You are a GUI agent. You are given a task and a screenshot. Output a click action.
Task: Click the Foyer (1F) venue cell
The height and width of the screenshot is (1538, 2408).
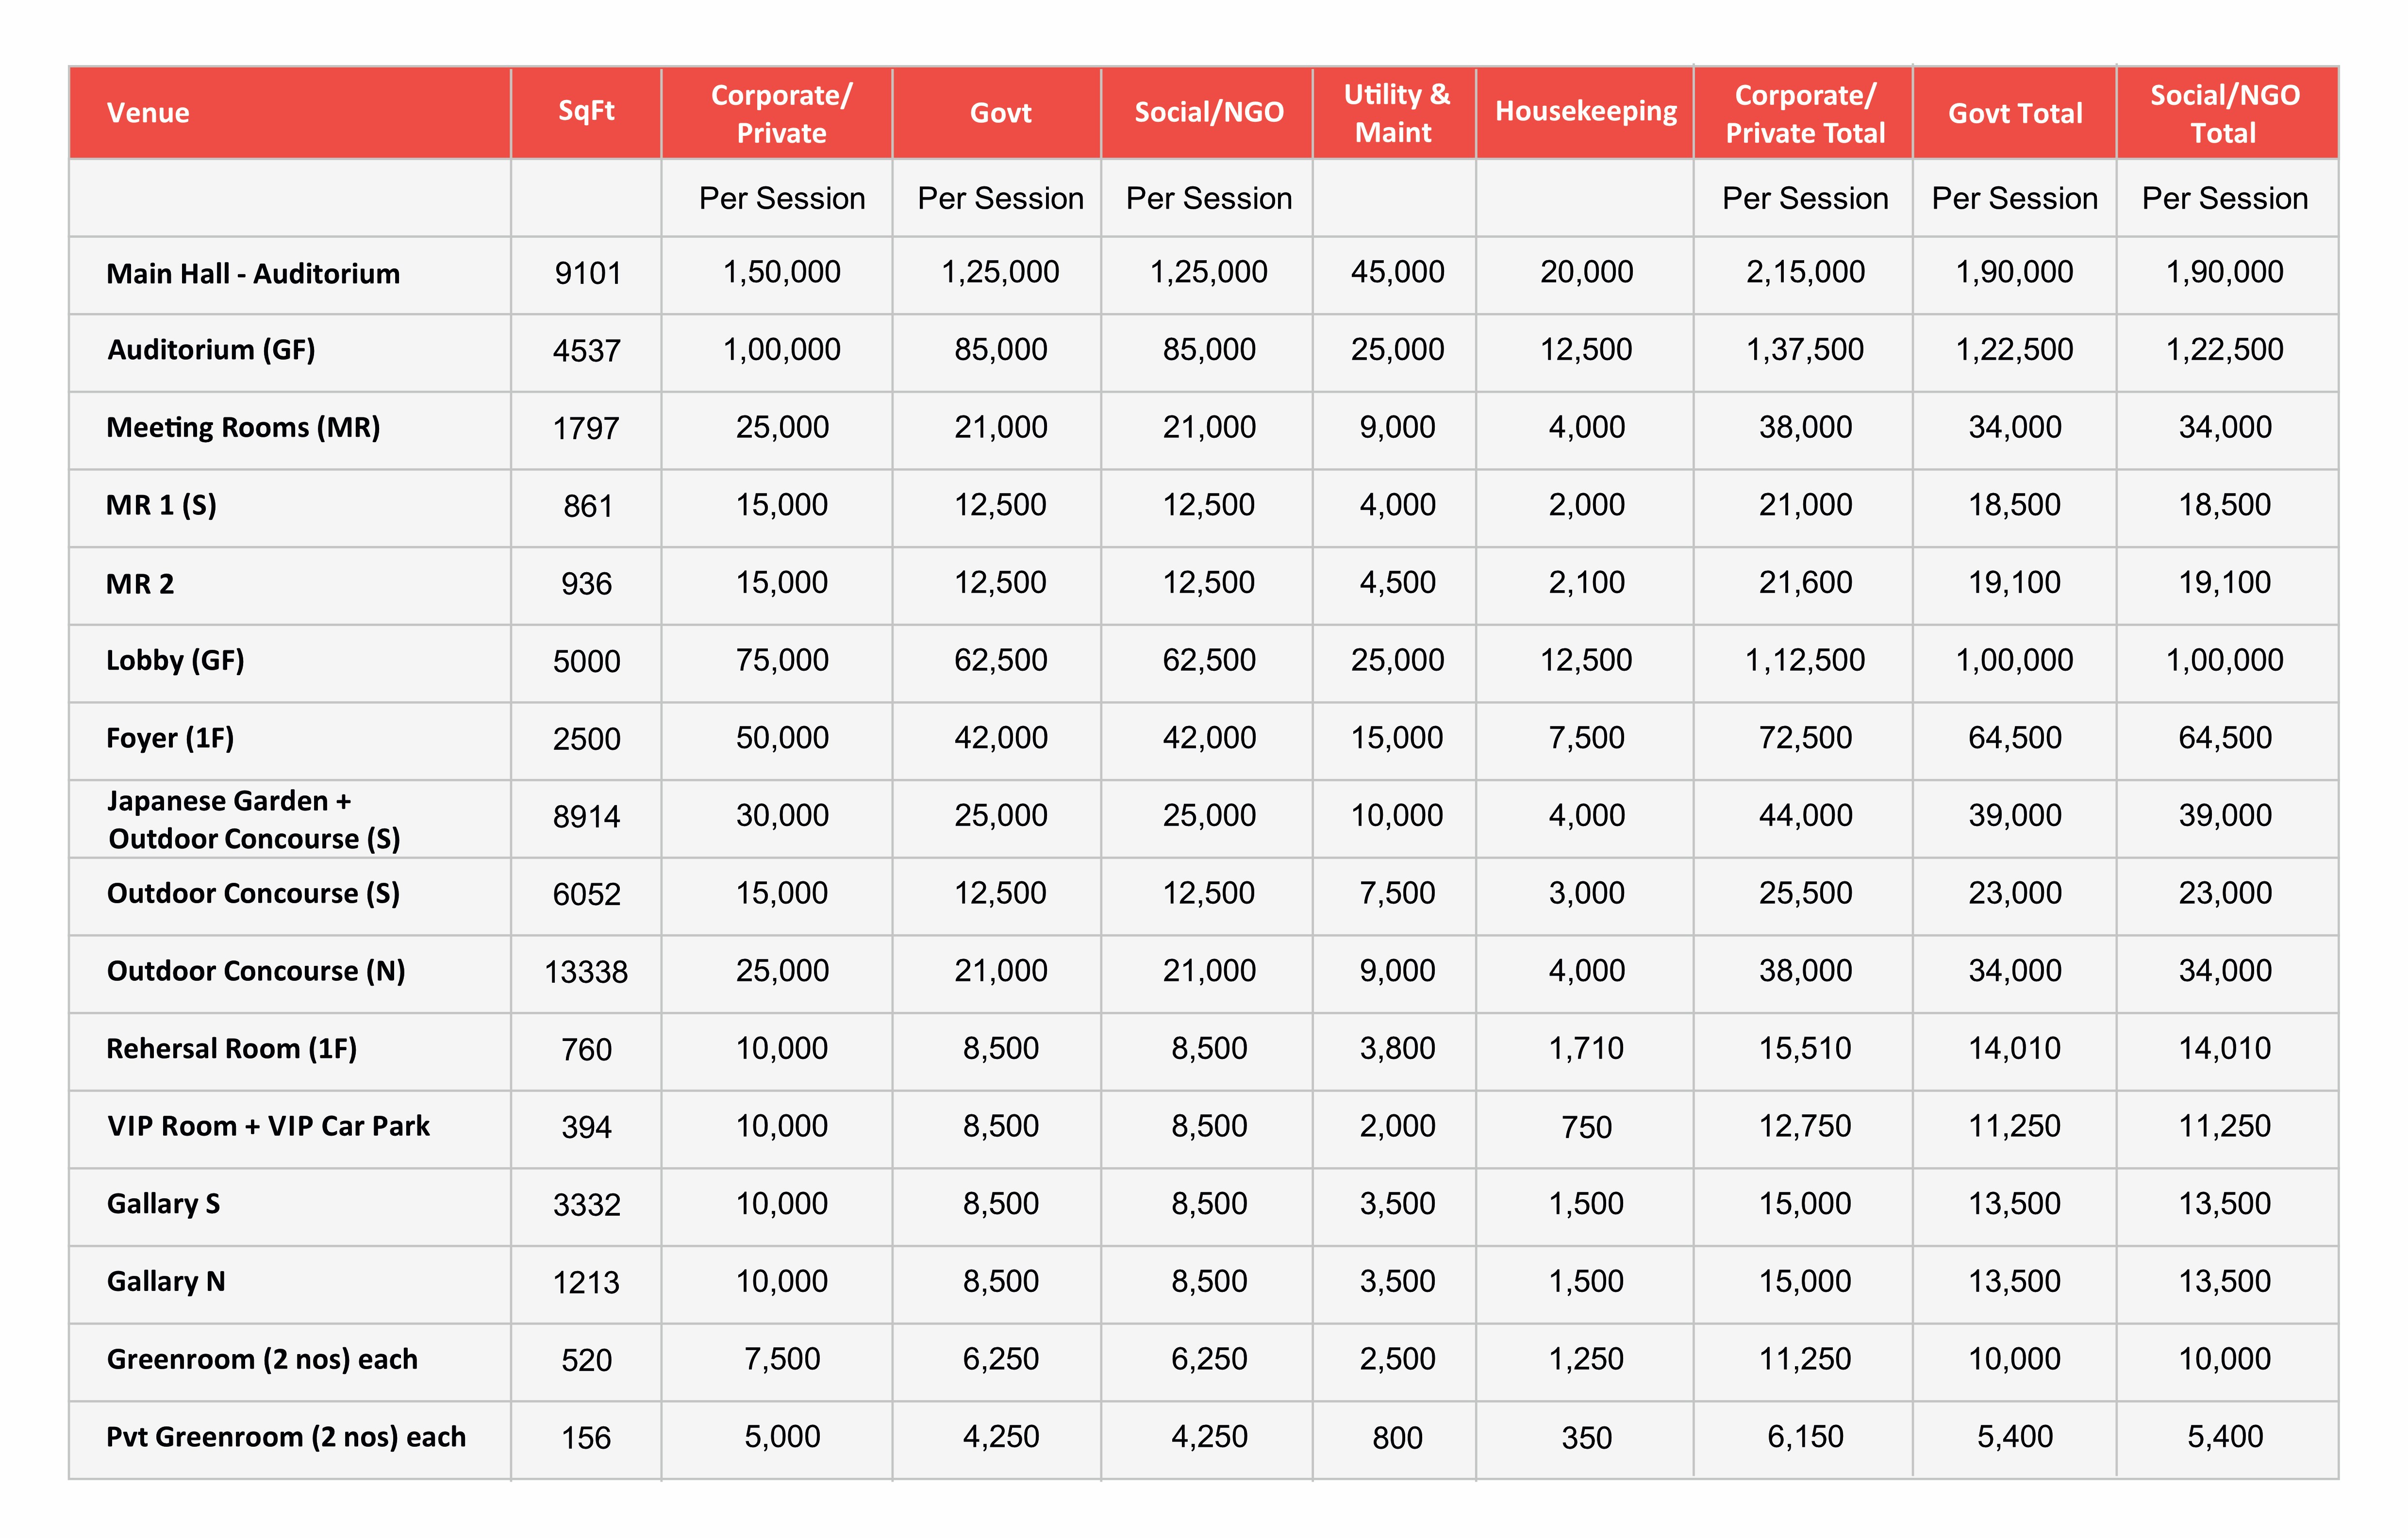tap(170, 738)
